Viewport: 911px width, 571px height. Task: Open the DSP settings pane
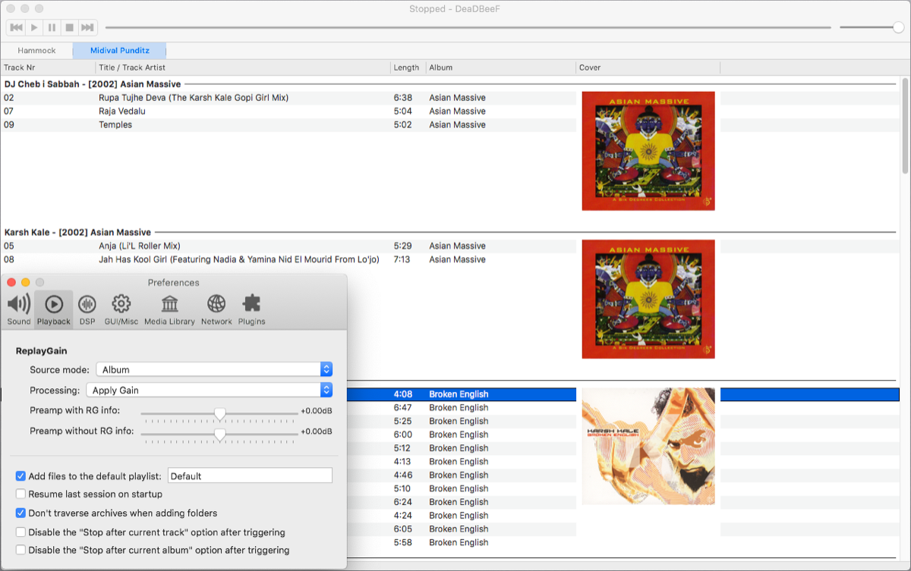(87, 307)
